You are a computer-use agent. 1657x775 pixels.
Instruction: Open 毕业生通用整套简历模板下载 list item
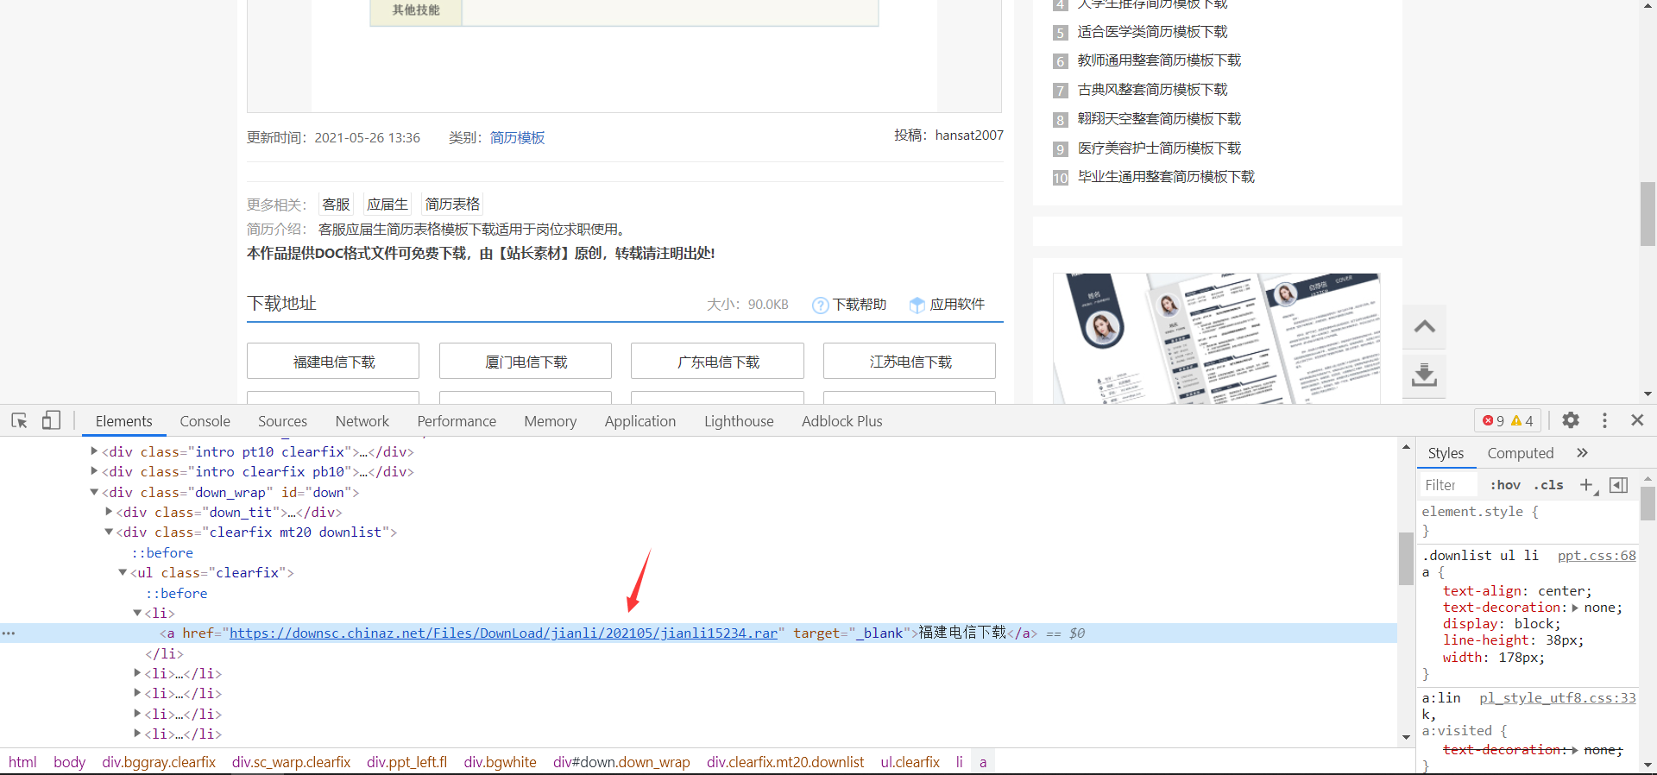point(1166,177)
